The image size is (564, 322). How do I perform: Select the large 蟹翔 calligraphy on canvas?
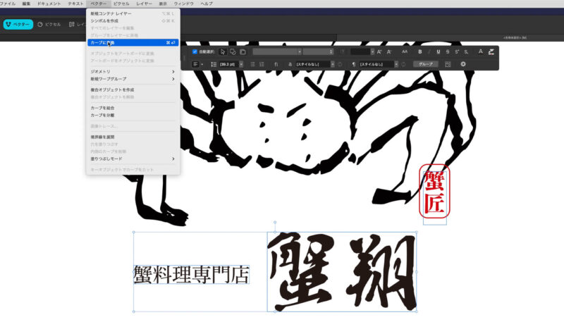point(342,272)
